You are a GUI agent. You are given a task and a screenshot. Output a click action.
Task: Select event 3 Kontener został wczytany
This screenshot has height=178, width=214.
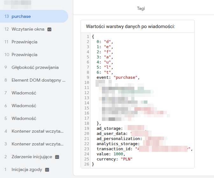click(x=38, y=144)
